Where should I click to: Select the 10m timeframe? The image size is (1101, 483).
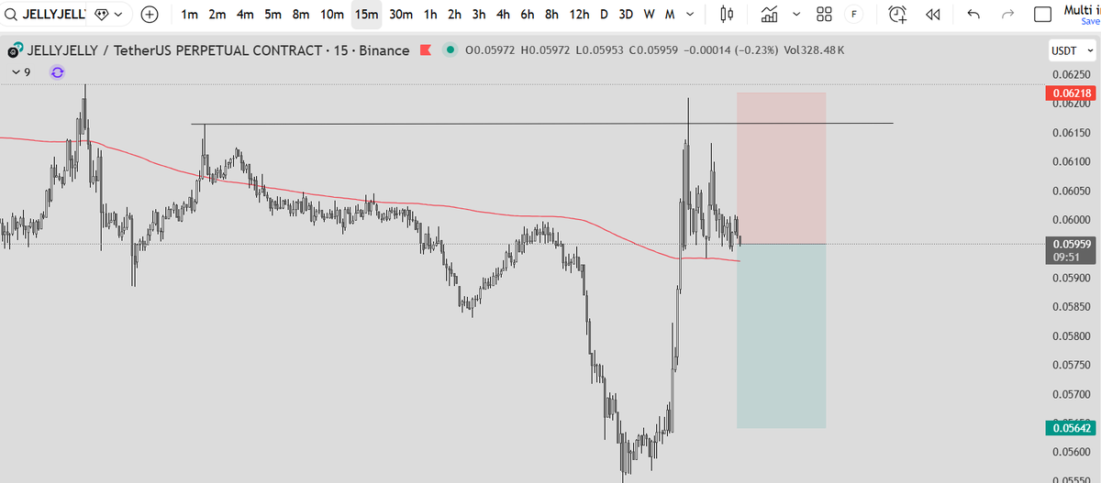coord(332,15)
